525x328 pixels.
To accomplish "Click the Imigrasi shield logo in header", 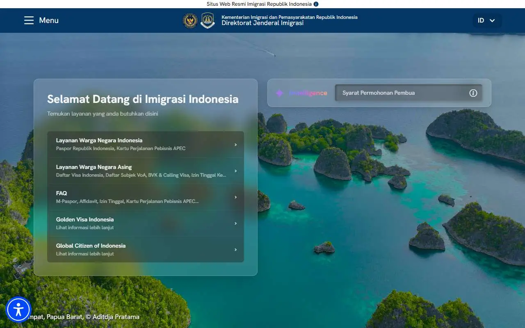I will [x=208, y=20].
